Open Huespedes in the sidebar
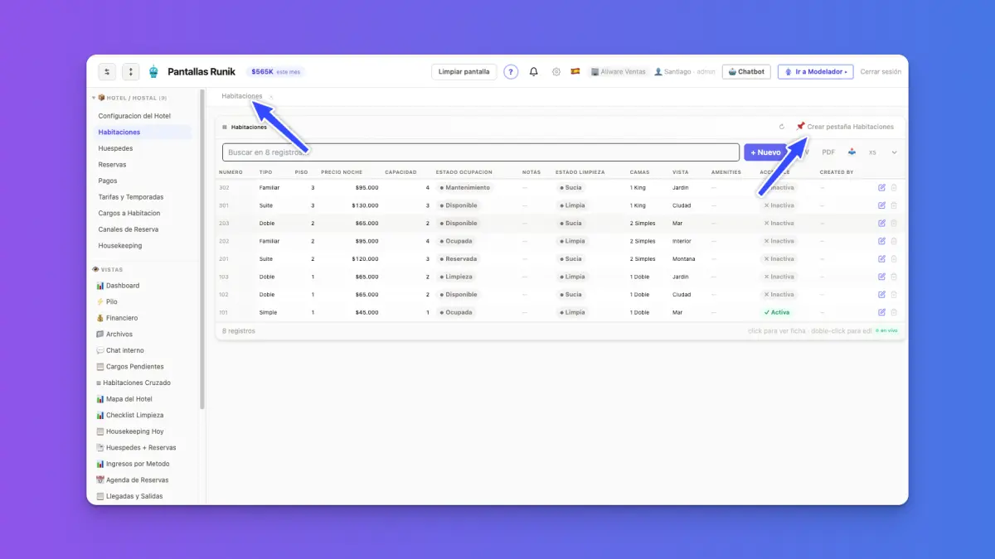This screenshot has width=995, height=559. pyautogui.click(x=115, y=148)
